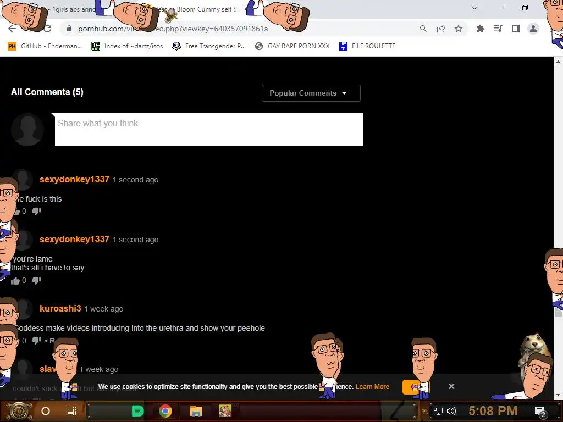Click the lock icon beside the URL
This screenshot has height=422, width=563.
coord(69,29)
